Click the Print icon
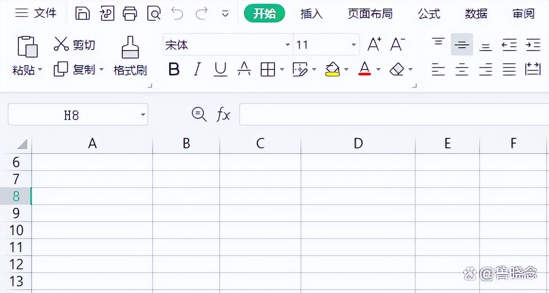 point(130,14)
